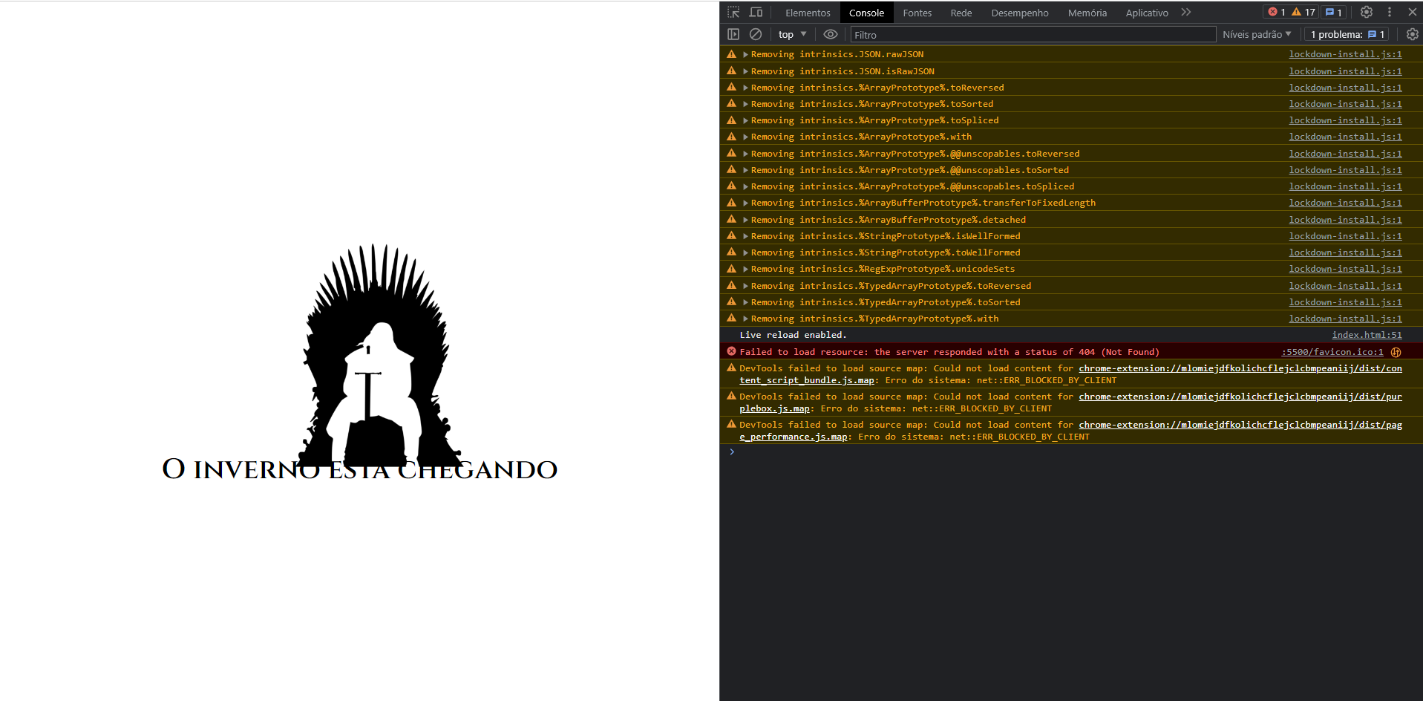The height and width of the screenshot is (701, 1423).
Task: Open console settings gear in filter bar
Action: click(x=1412, y=34)
